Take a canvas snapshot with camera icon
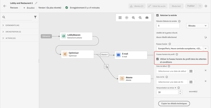 click(147, 18)
